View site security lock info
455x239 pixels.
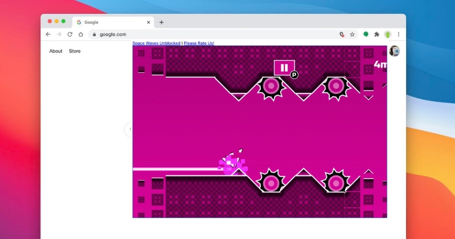tap(94, 34)
